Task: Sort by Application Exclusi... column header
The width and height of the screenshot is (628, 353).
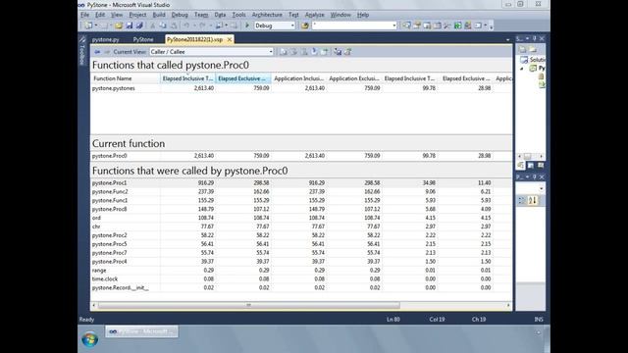Action: pyautogui.click(x=354, y=78)
